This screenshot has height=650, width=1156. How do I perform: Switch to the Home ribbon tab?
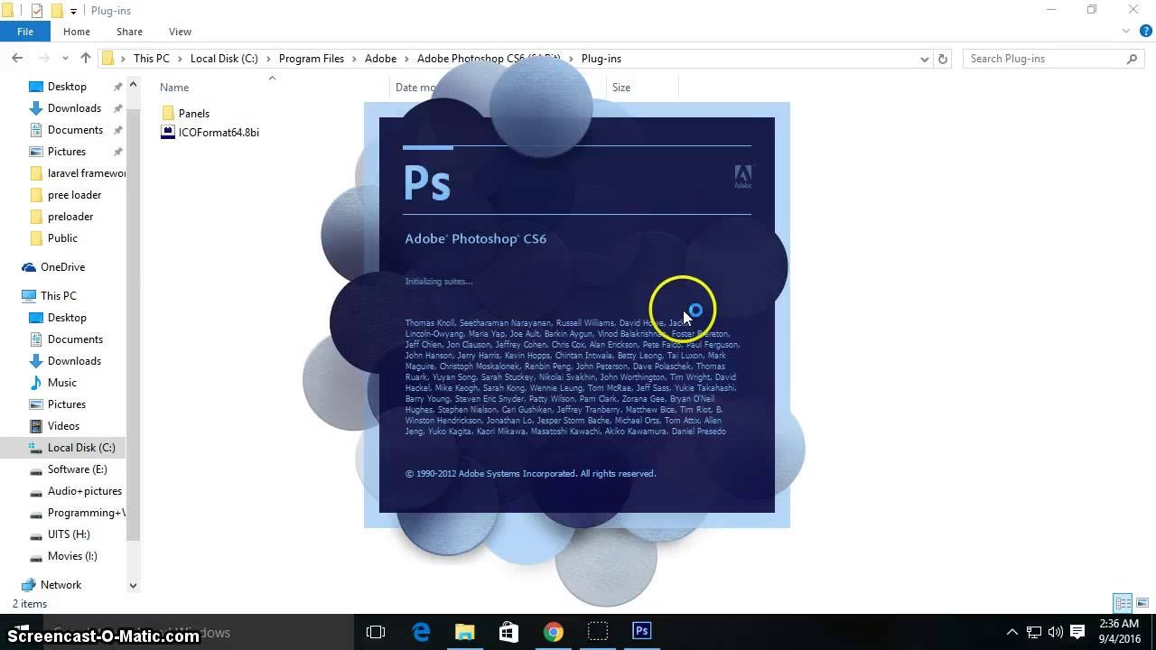coord(77,32)
